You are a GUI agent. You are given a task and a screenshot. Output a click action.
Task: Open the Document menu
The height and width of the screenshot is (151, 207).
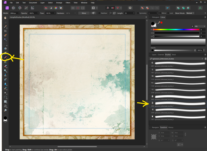pos(33,3)
